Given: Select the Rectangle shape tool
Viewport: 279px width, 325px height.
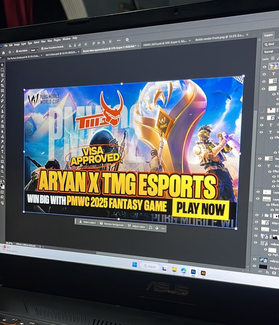Looking at the screenshot, I should (x=2, y=162).
